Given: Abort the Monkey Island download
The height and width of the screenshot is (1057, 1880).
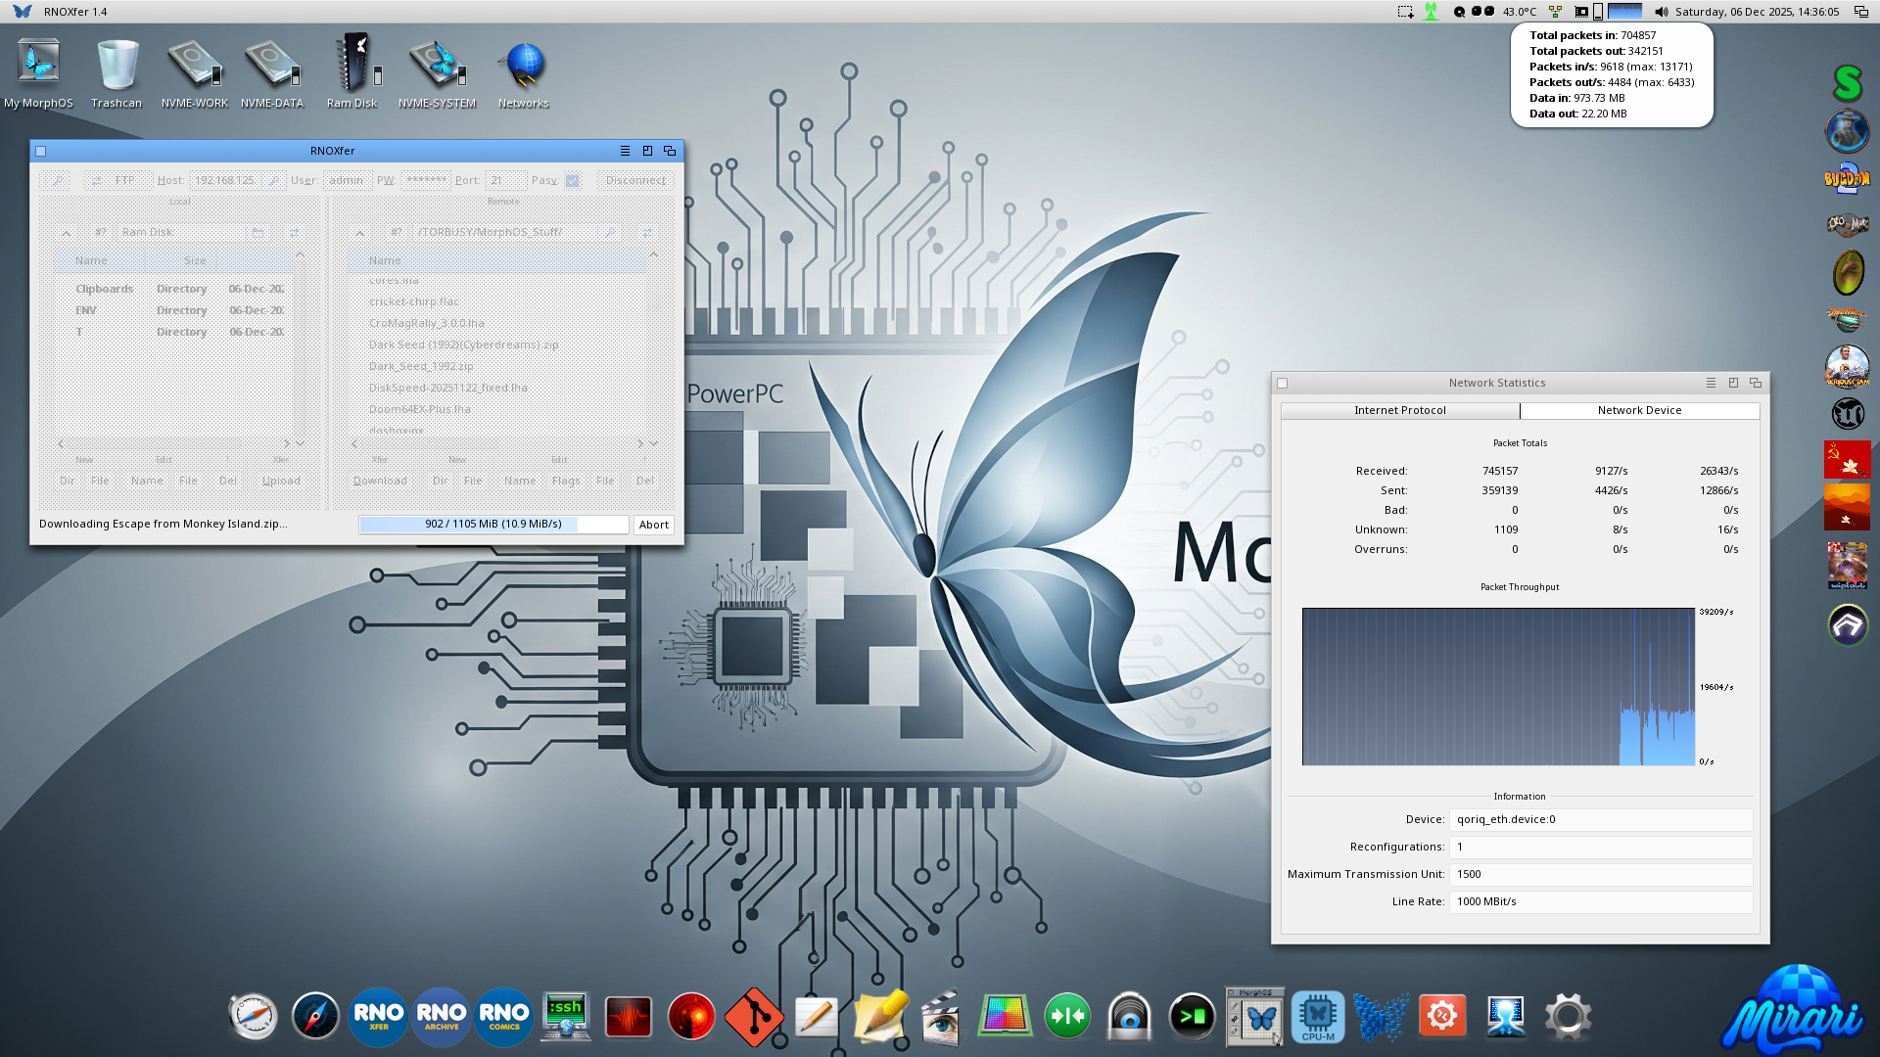Looking at the screenshot, I should (x=653, y=526).
